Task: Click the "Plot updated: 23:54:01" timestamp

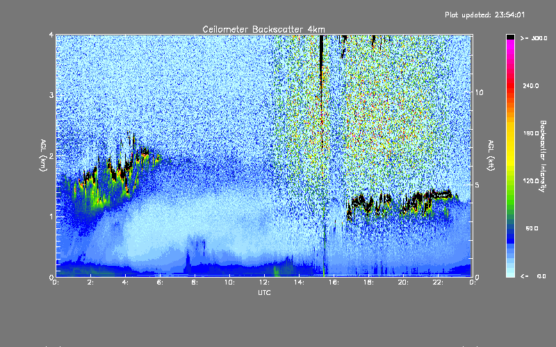Action: pos(484,15)
